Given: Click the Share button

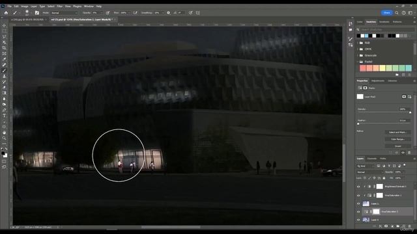Looking at the screenshot, I should click(x=386, y=13).
